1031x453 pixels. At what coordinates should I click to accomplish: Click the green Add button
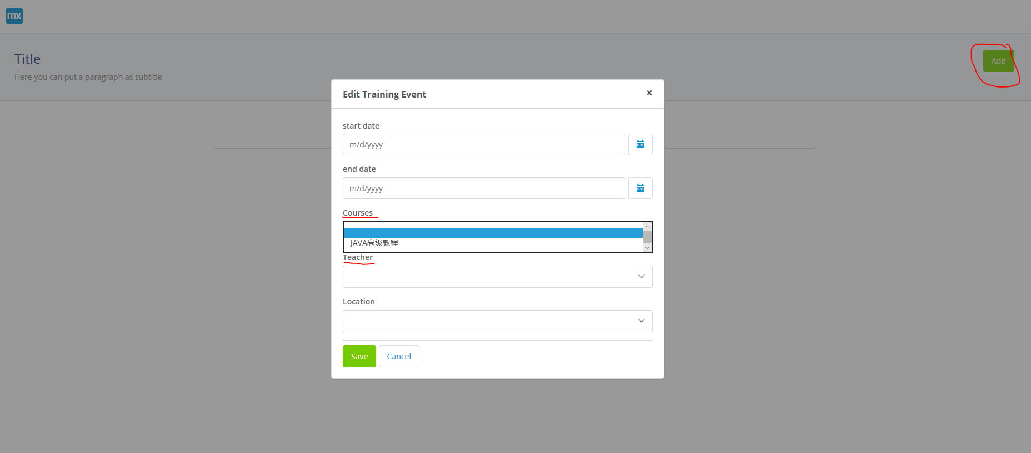pyautogui.click(x=998, y=61)
